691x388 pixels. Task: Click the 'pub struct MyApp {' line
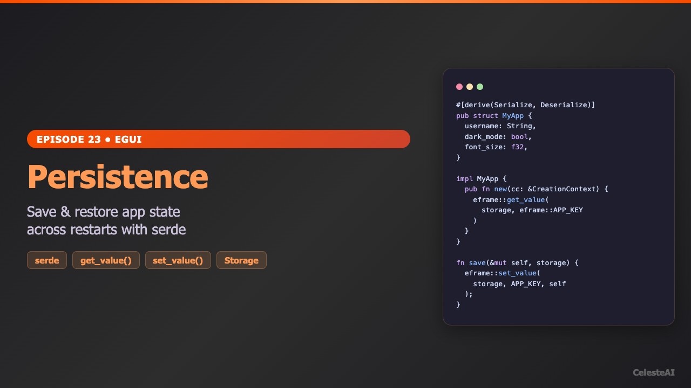pyautogui.click(x=494, y=116)
